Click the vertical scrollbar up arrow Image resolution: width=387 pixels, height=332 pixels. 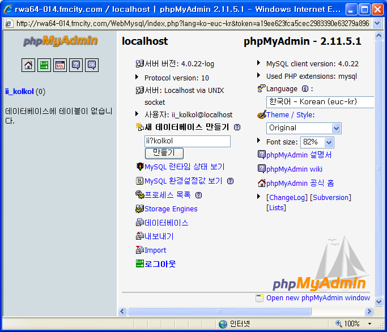point(379,36)
